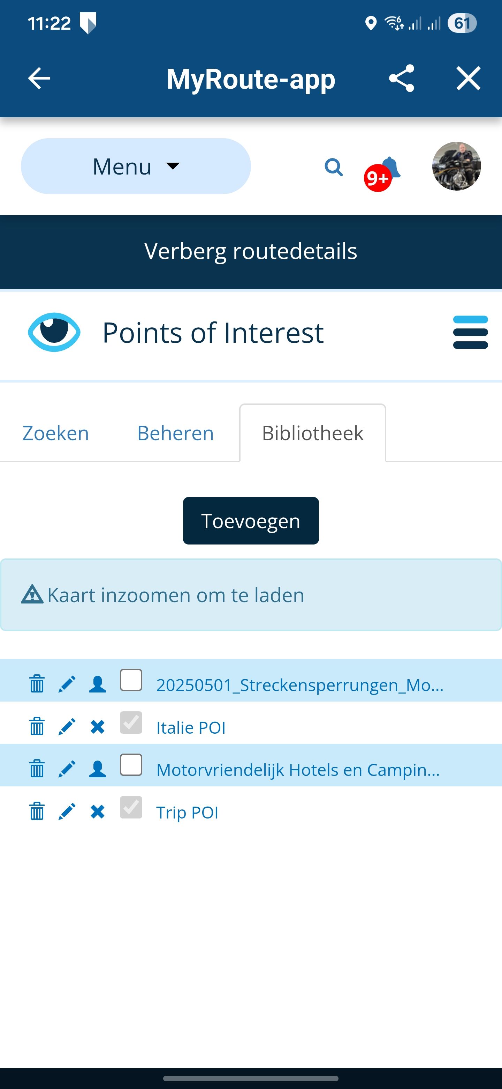Enable the Motorvriendelijk Hotels en Campings checkbox
502x1089 pixels.
tap(131, 765)
